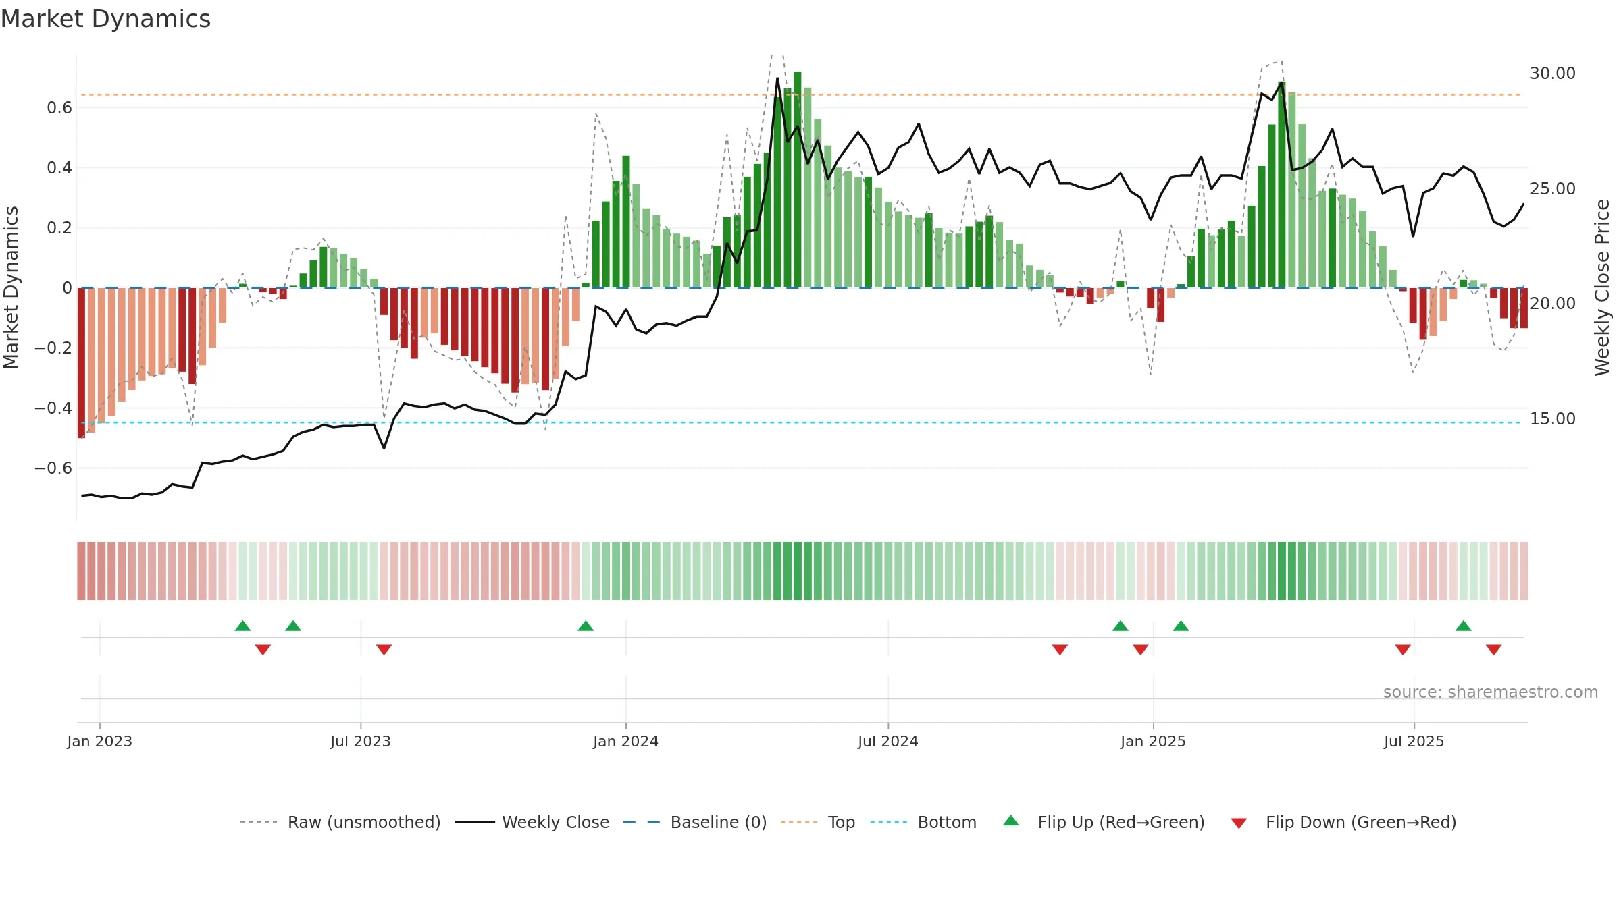Click the Jul 2023 axis label
The height and width of the screenshot is (911, 1621).
pyautogui.click(x=361, y=741)
